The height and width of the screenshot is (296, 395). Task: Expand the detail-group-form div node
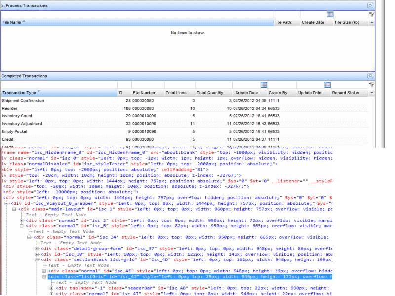pyautogui.click(x=37, y=248)
